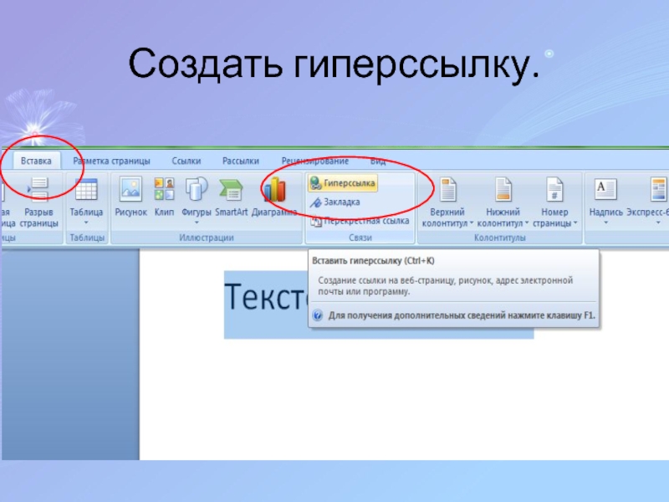Open the Ссылки tab

(x=186, y=161)
